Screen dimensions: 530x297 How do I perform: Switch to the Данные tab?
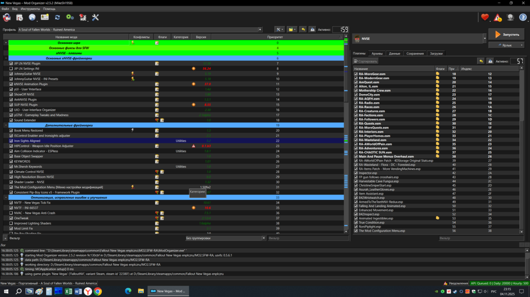pos(394,53)
